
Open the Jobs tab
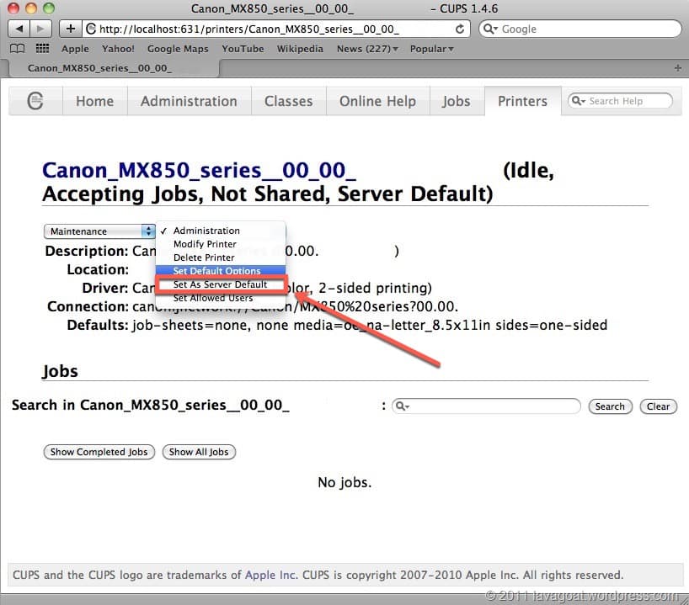(x=456, y=101)
